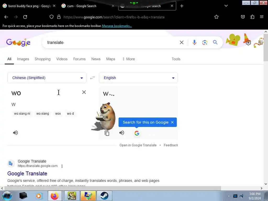This screenshot has height=201, width=268.
Task: Open the English target language dropdown
Action: coord(138,78)
